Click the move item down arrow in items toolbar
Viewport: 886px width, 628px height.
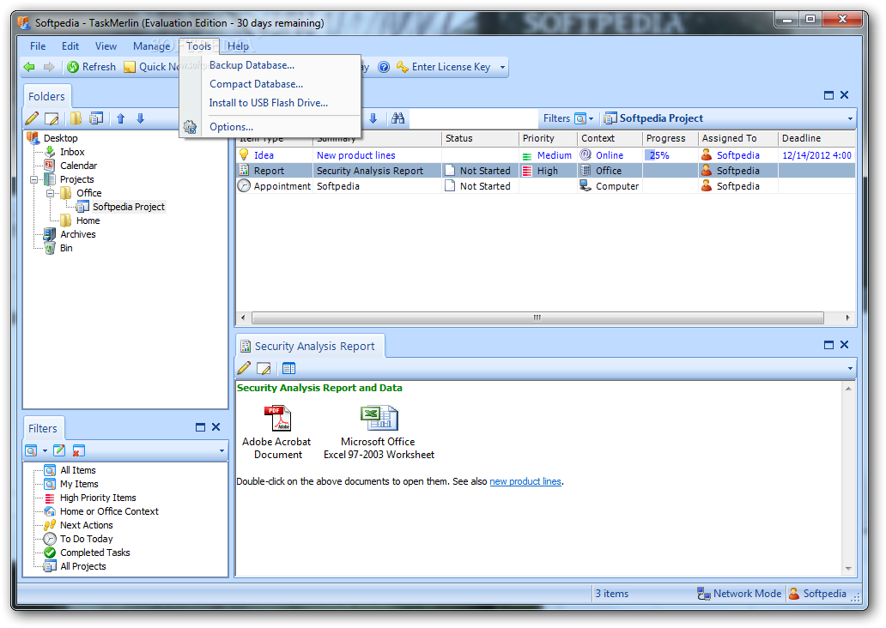tap(373, 118)
